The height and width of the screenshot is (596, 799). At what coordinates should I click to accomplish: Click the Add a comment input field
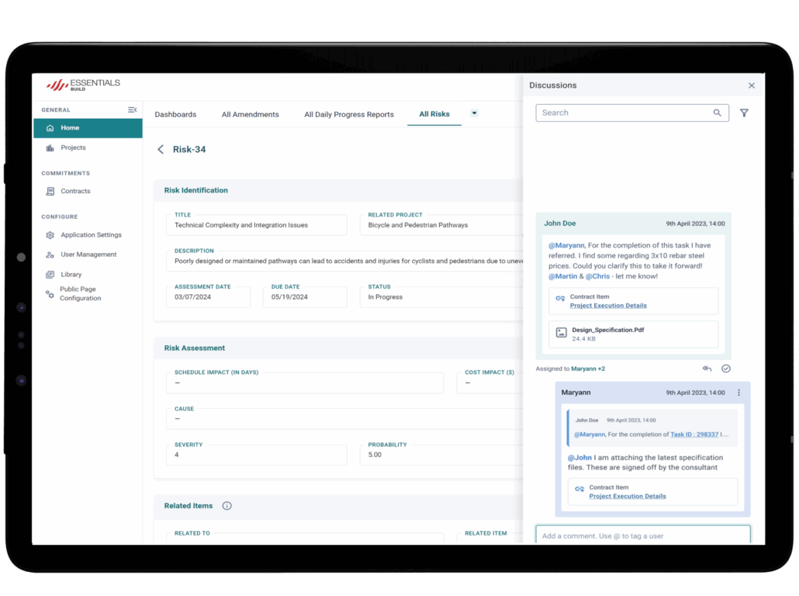click(642, 535)
